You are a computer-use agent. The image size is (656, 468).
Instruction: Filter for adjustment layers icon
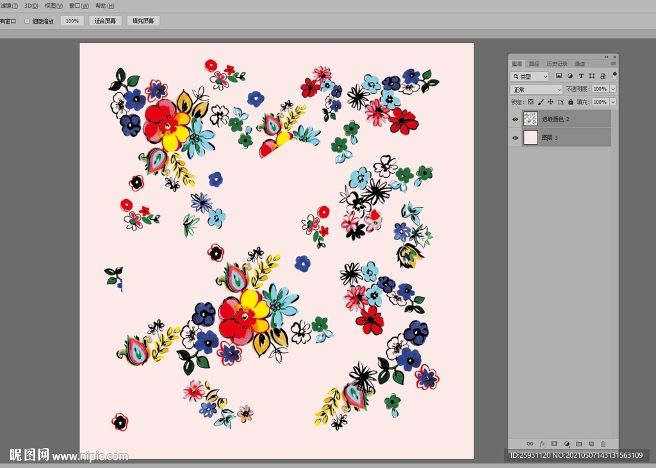(x=570, y=76)
